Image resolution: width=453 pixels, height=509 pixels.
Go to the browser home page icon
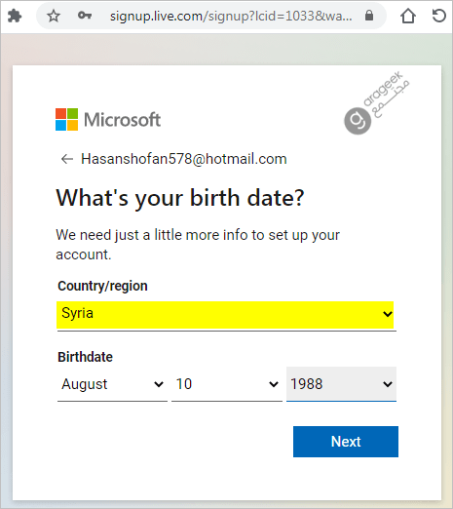tap(408, 16)
